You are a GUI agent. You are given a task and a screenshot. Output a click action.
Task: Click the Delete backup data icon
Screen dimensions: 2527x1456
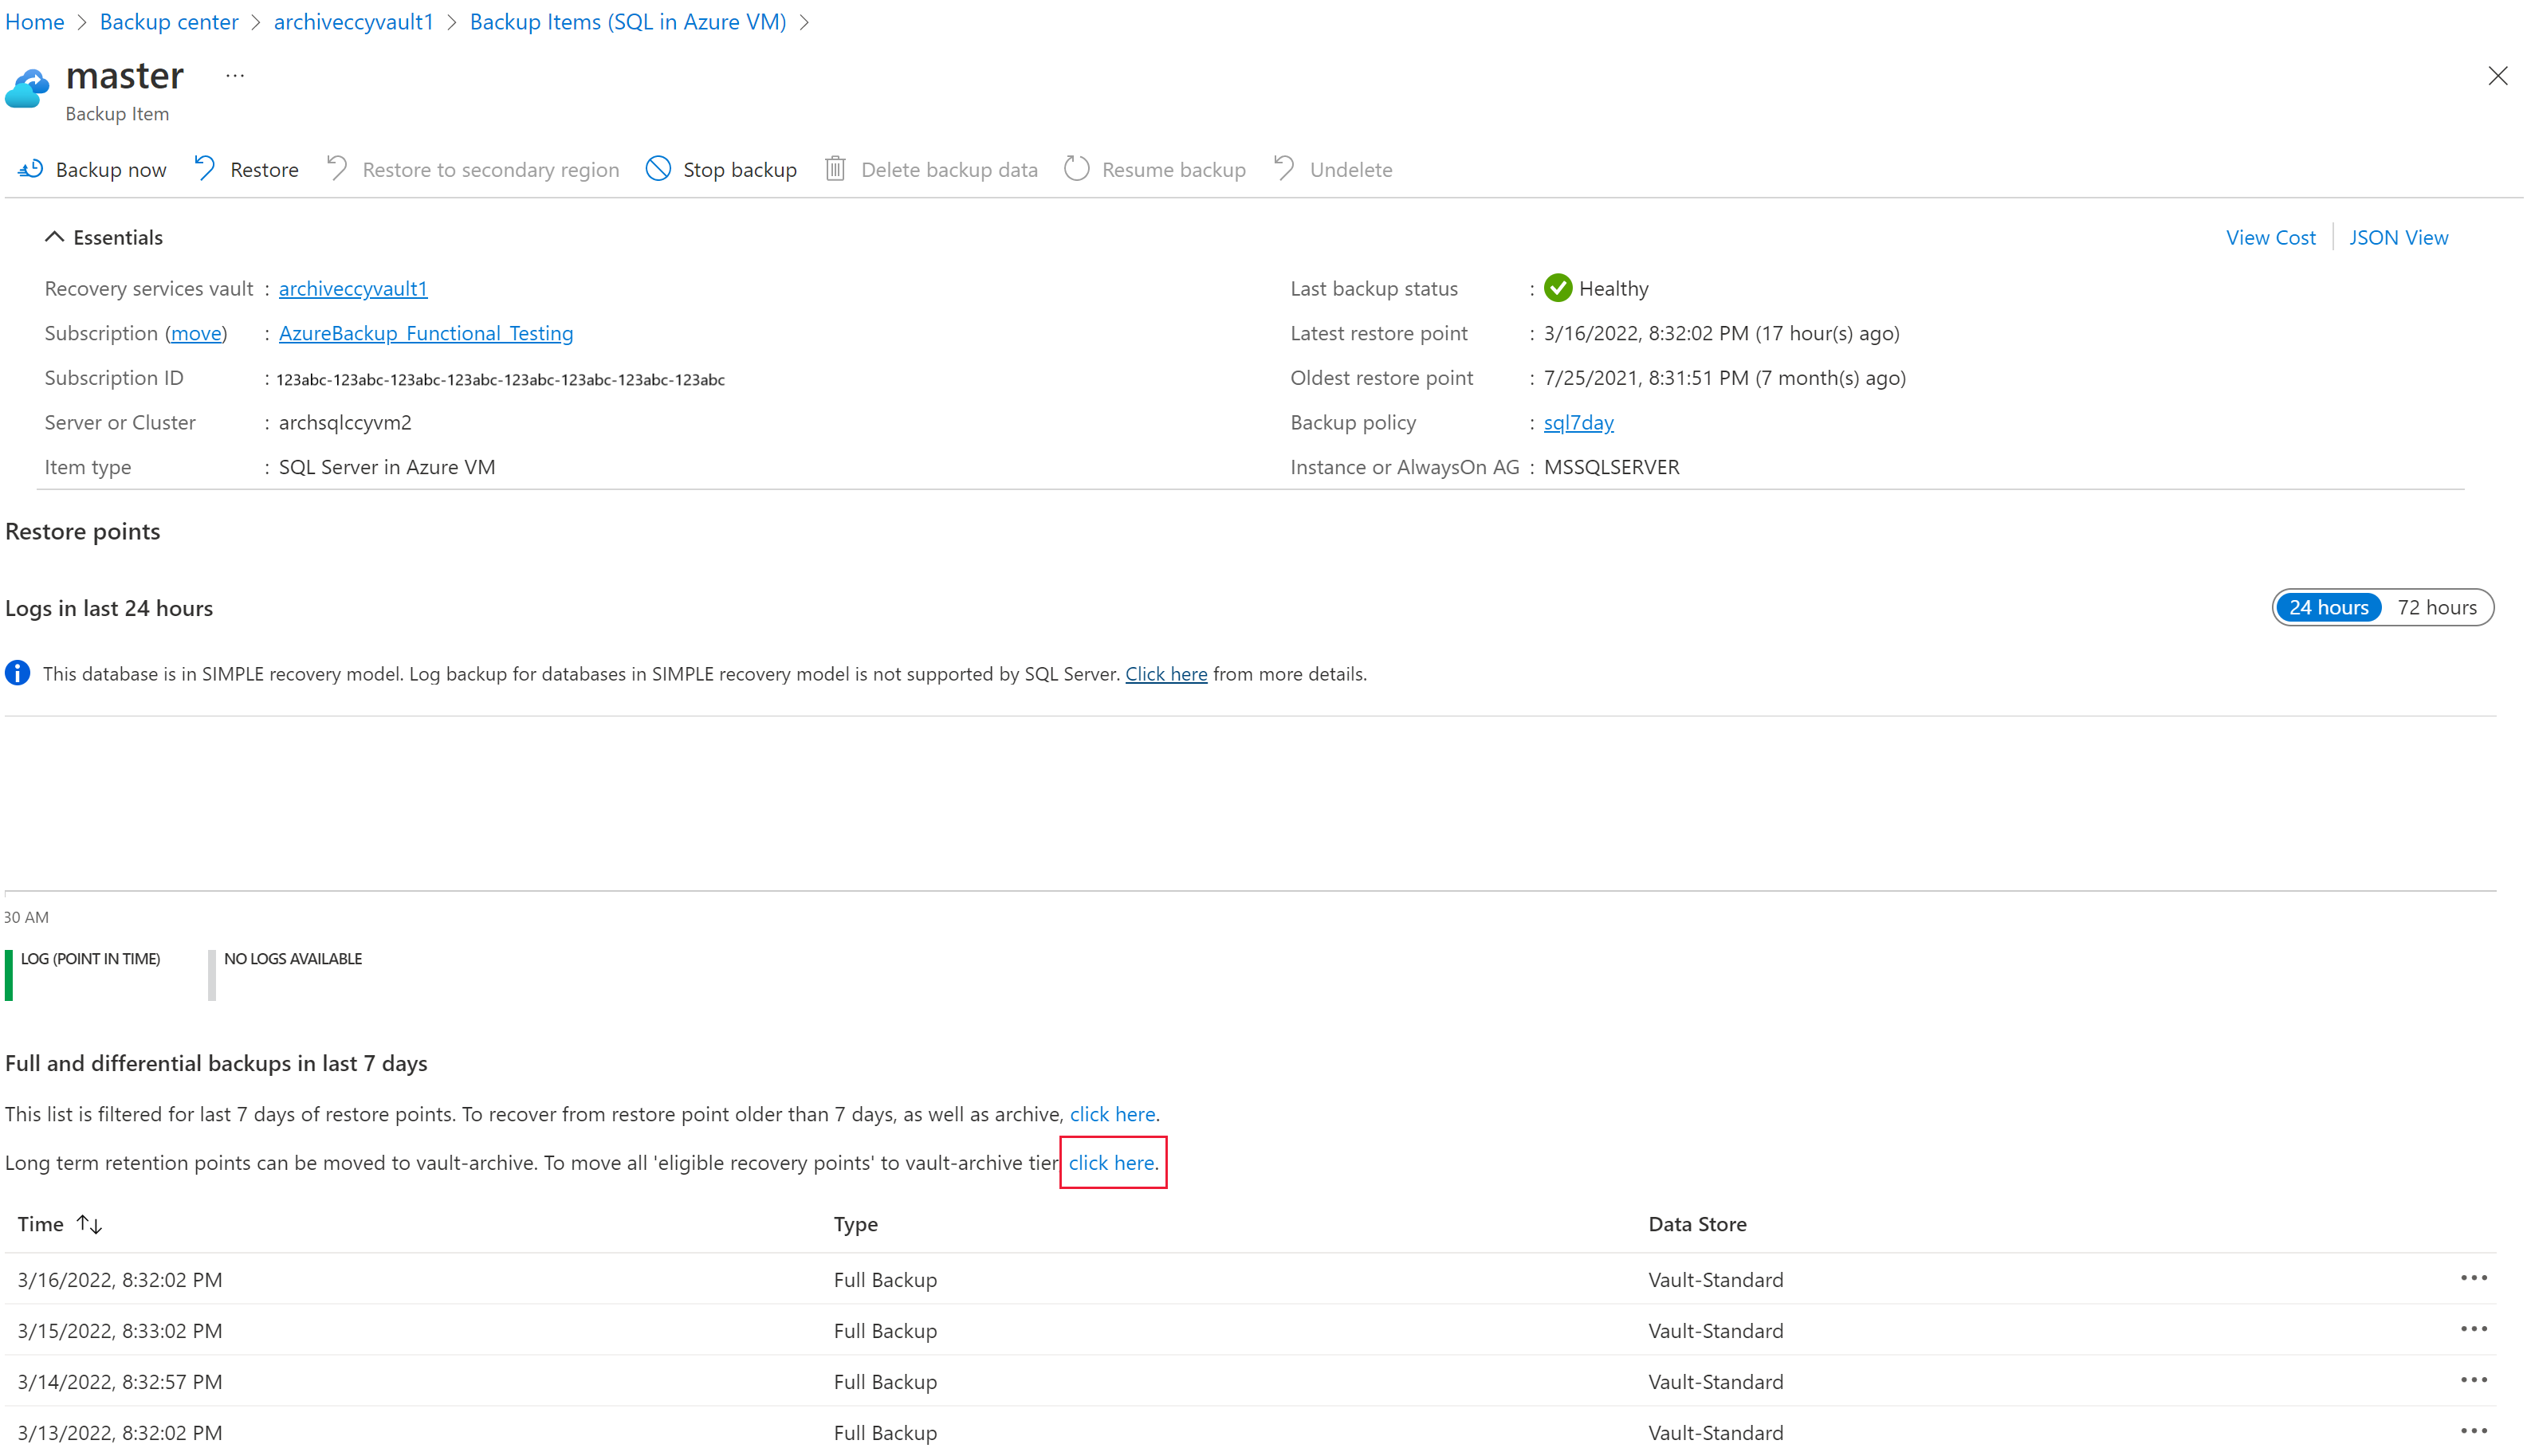tap(836, 168)
